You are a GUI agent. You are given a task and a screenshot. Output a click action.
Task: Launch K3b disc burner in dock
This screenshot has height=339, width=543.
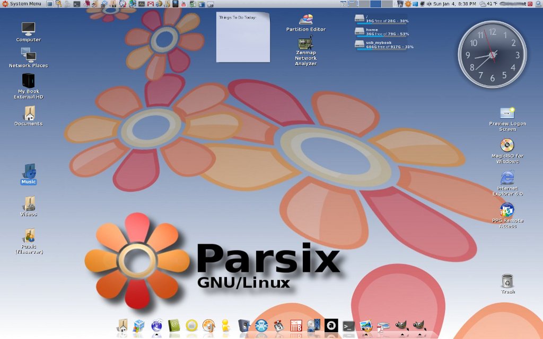coord(296,326)
